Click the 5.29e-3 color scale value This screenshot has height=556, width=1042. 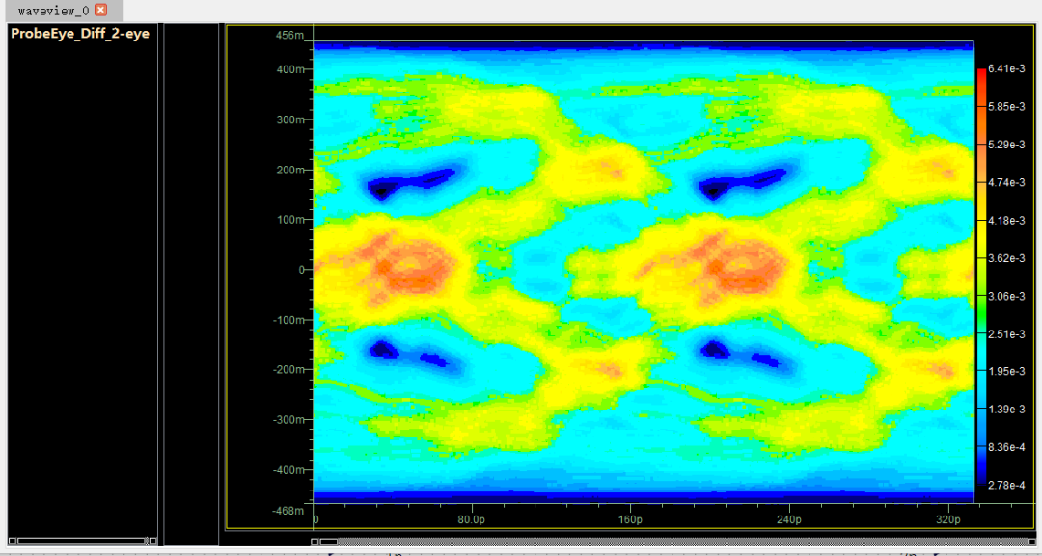point(1007,145)
